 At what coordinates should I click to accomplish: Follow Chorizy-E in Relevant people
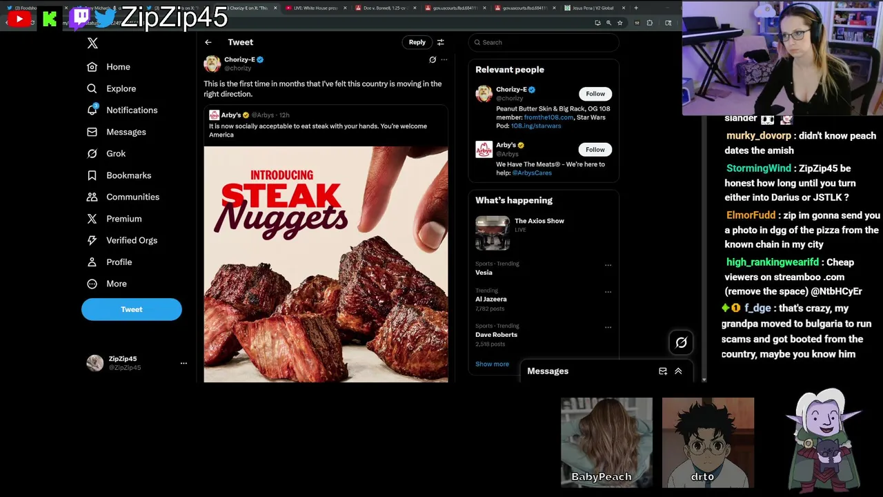coord(595,94)
